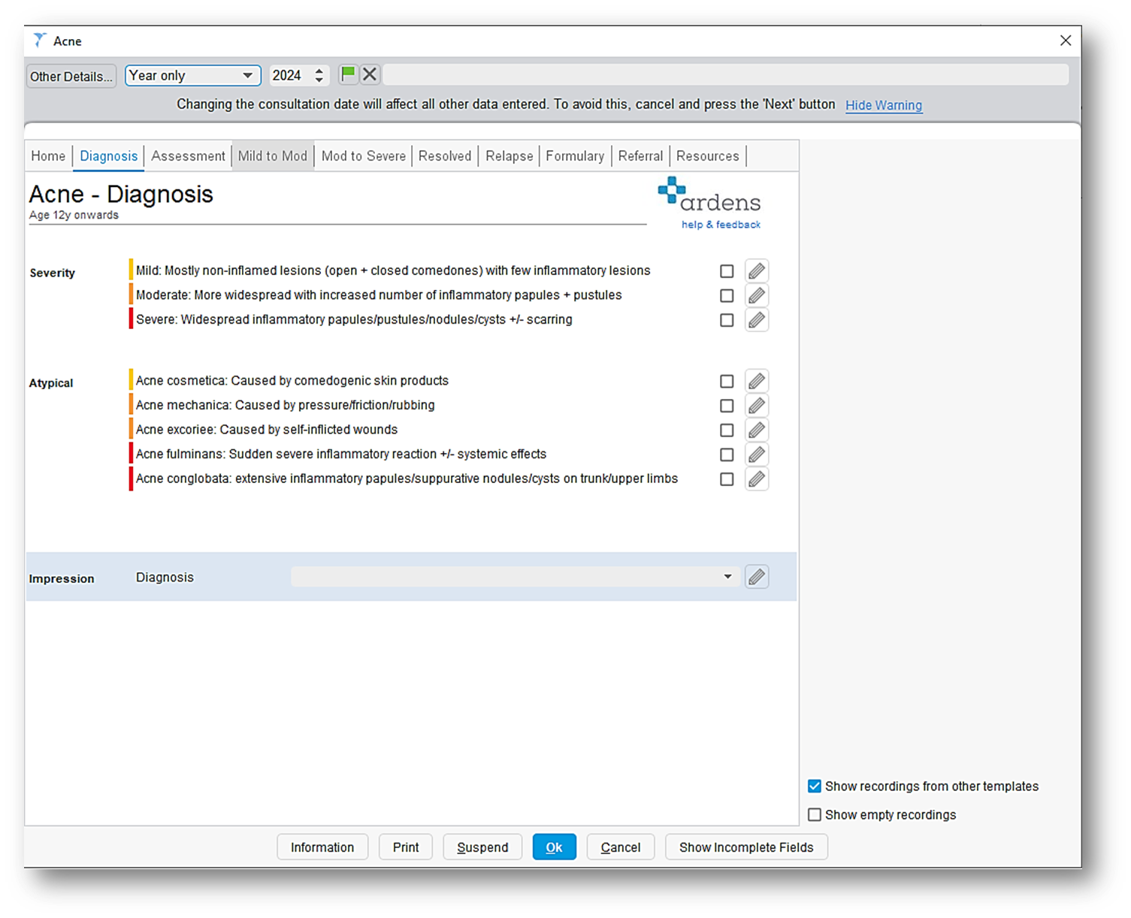Viewport: 1131px width, 918px height.
Task: Click the Mild severity description text
Action: (393, 270)
